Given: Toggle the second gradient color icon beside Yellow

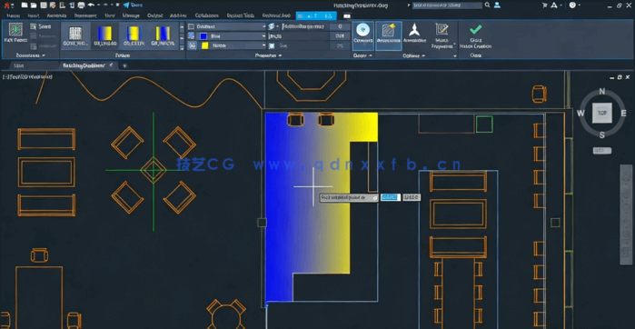Looking at the screenshot, I should [x=192, y=45].
